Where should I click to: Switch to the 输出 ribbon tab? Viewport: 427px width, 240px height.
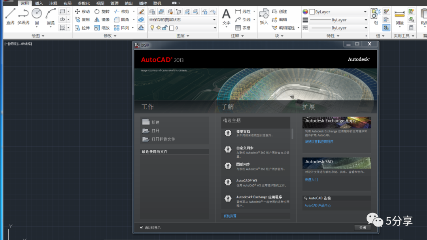pyautogui.click(x=128, y=3)
